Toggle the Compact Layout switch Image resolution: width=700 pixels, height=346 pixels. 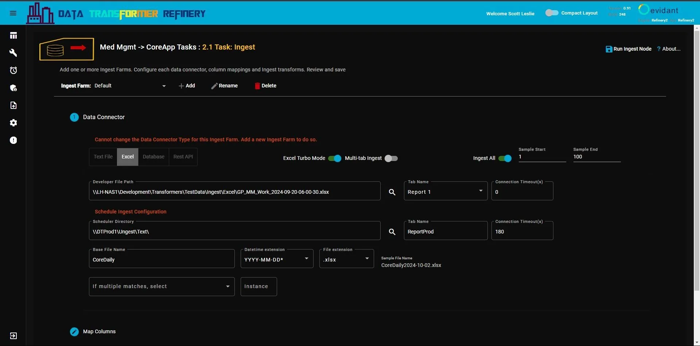tap(552, 13)
